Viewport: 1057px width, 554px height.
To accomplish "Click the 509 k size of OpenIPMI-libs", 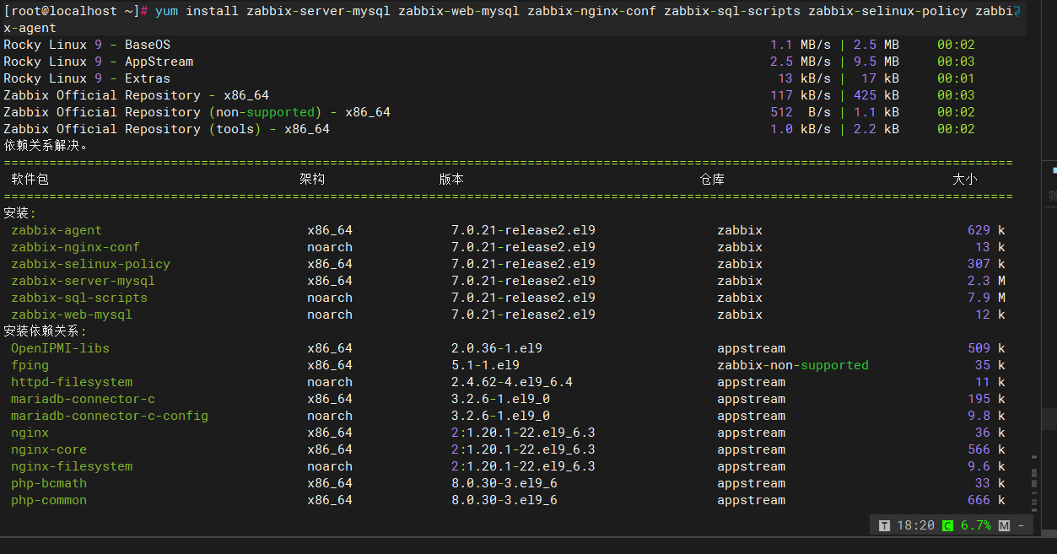I will 986,348.
